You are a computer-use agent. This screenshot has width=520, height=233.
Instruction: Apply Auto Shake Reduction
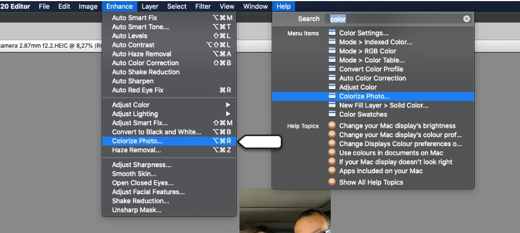click(x=169, y=72)
